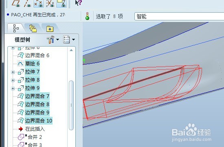The width and height of the screenshot is (224, 147).
Task: Click the 拉伸 8 extrude icon
Action: (21, 80)
